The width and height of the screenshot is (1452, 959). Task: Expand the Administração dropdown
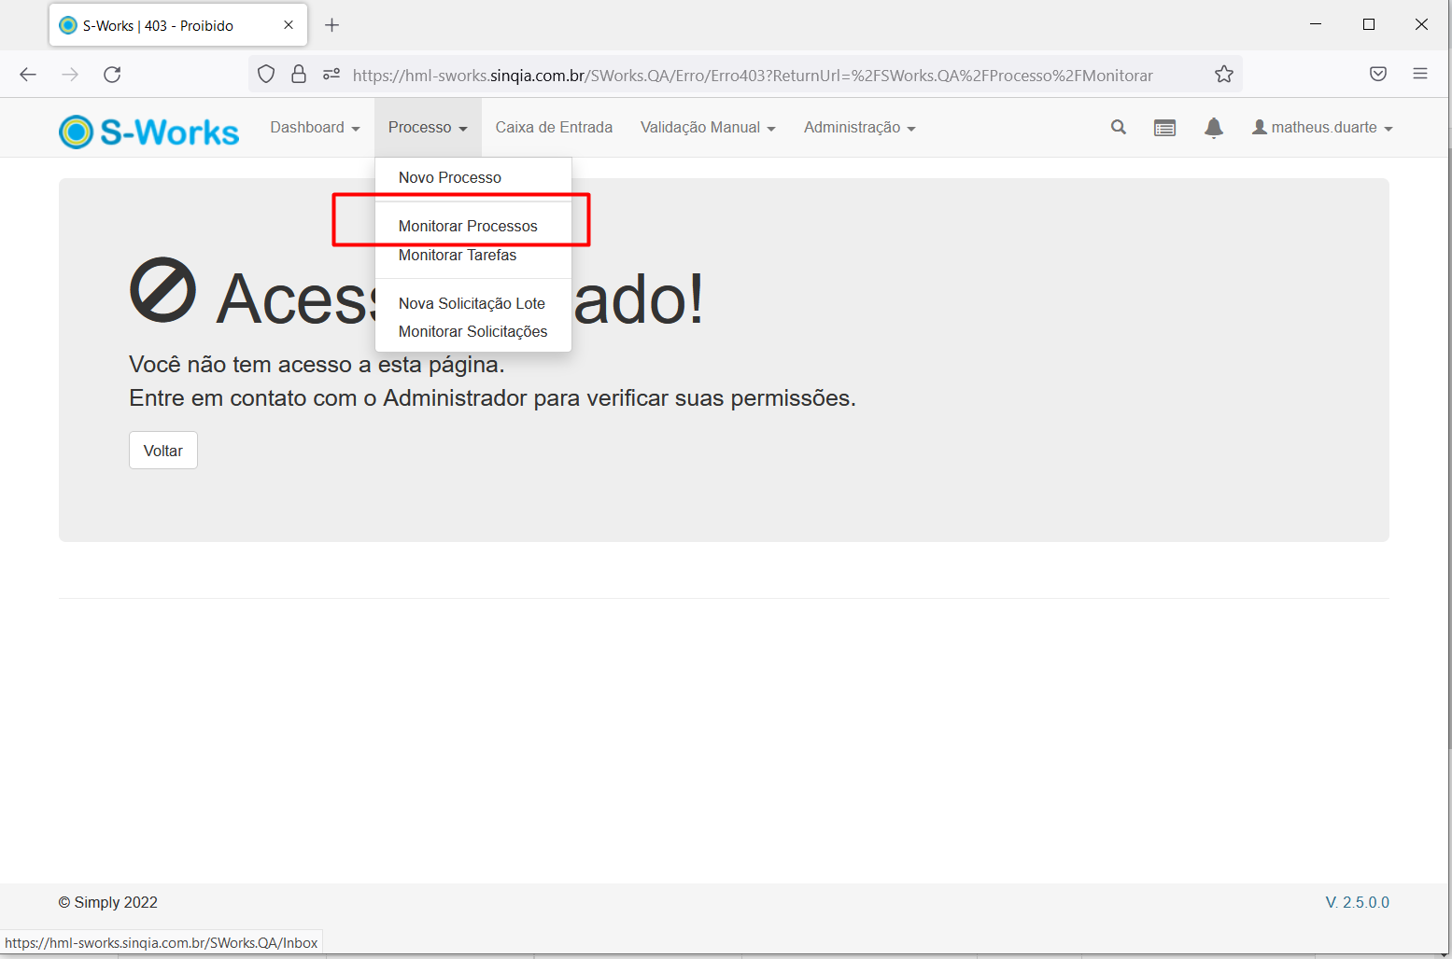click(x=859, y=128)
